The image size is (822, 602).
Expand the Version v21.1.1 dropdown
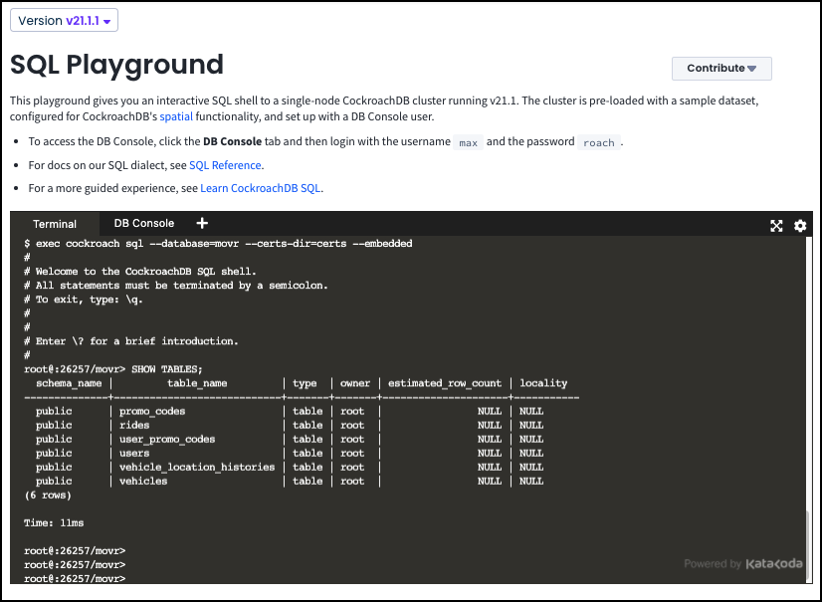coord(65,21)
